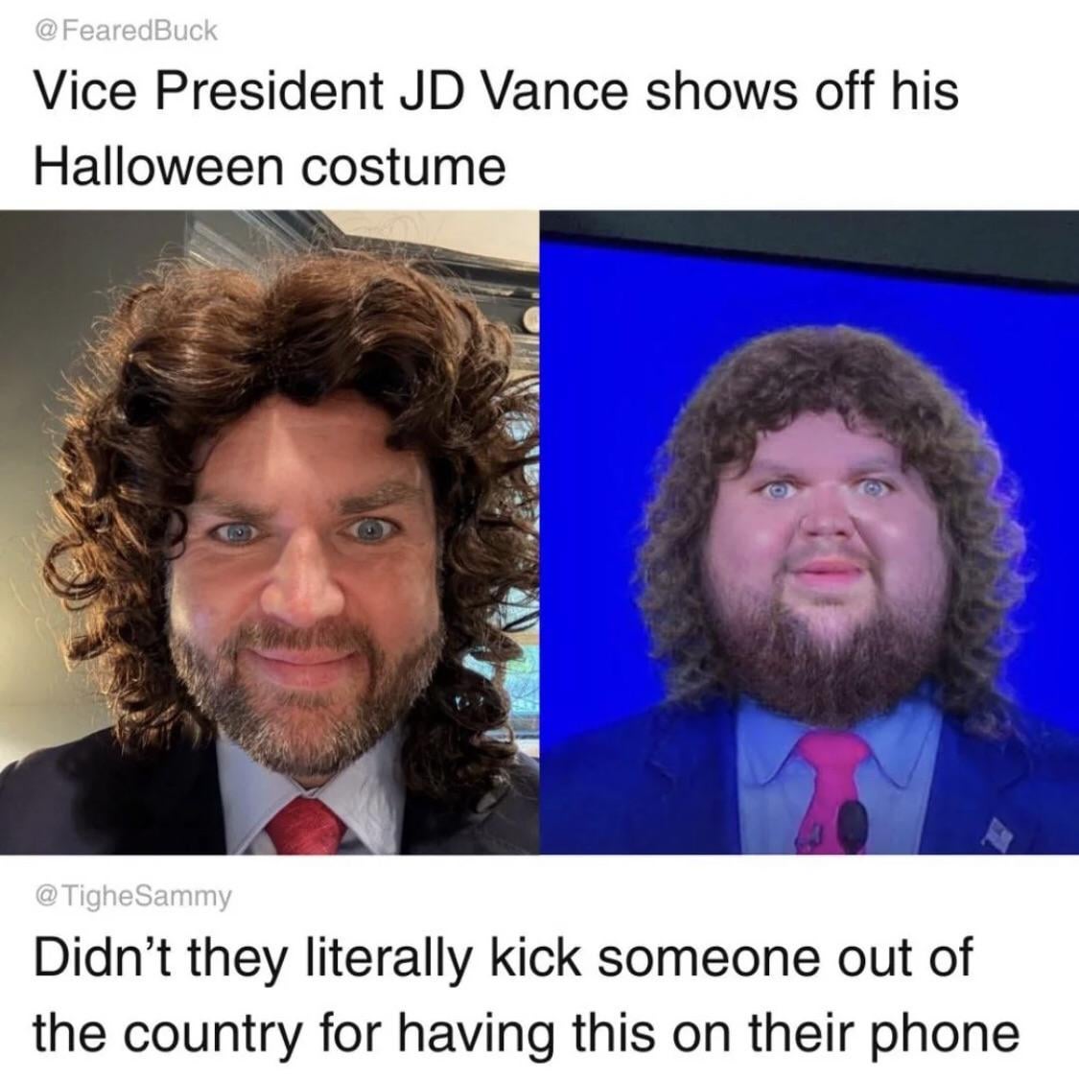This screenshot has width=1079, height=1080.
Task: Click the flag lapel pin on the blue suit
Action: click(998, 832)
